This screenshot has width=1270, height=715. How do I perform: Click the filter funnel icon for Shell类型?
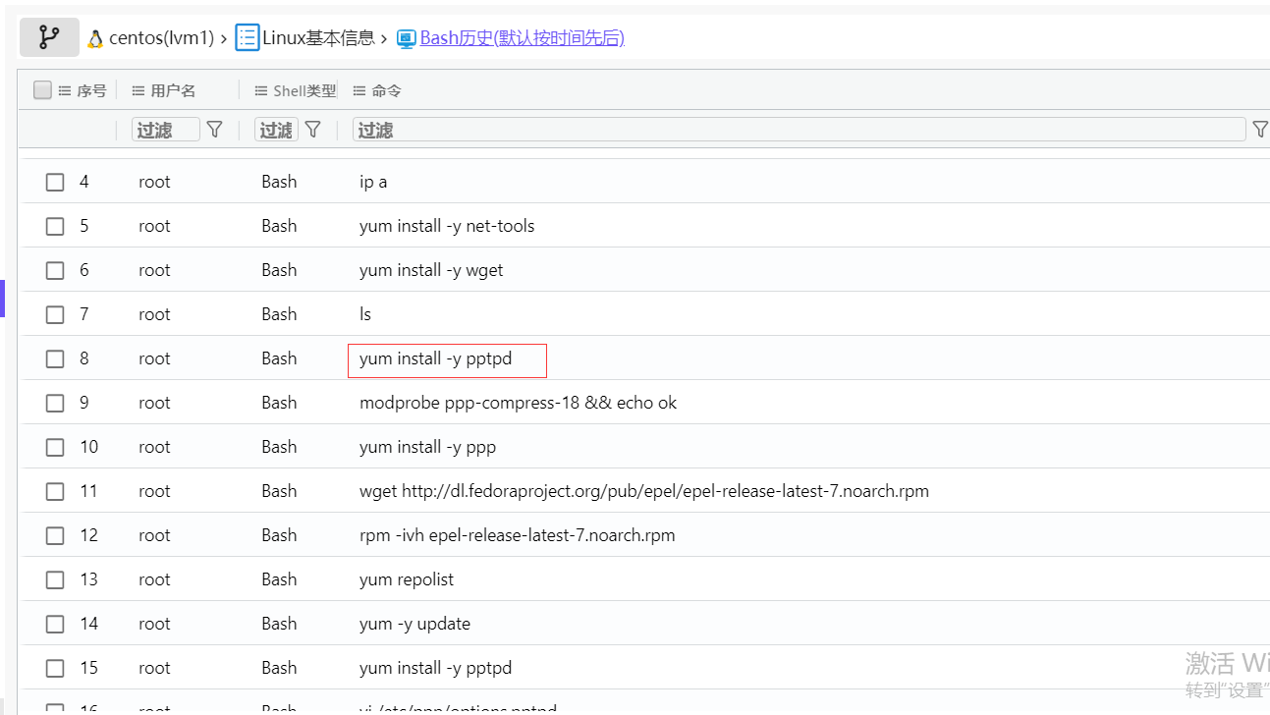point(313,129)
